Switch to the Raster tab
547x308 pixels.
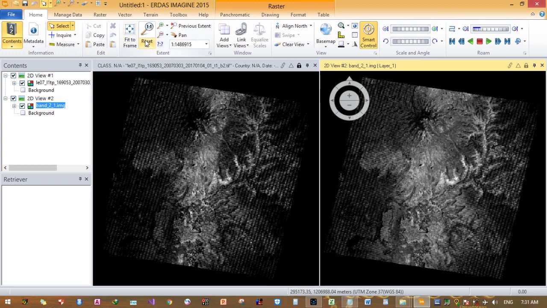click(100, 15)
